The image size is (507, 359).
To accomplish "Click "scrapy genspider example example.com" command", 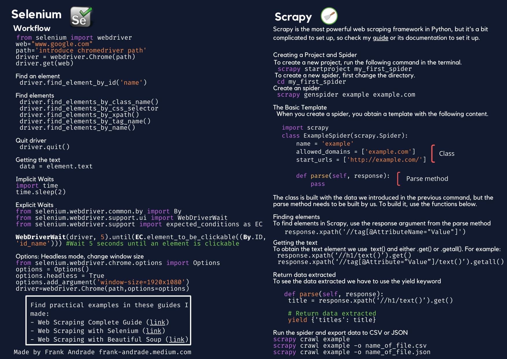I will (346, 95).
